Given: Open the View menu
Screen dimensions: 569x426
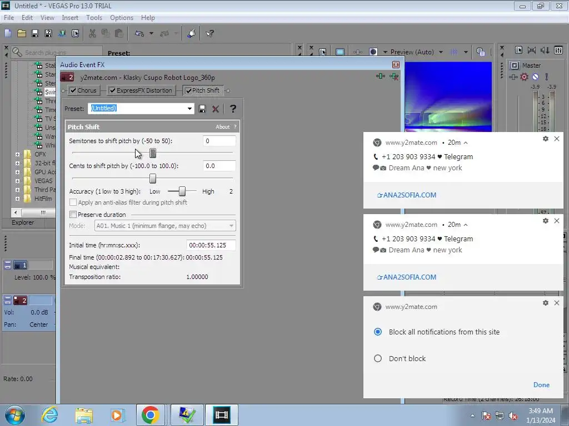Looking at the screenshot, I should [47, 17].
